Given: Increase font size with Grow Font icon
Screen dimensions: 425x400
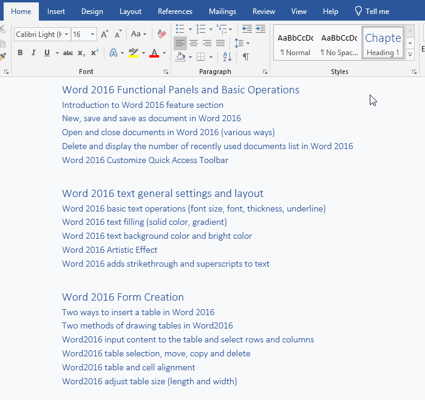Looking at the screenshot, I should tap(104, 34).
